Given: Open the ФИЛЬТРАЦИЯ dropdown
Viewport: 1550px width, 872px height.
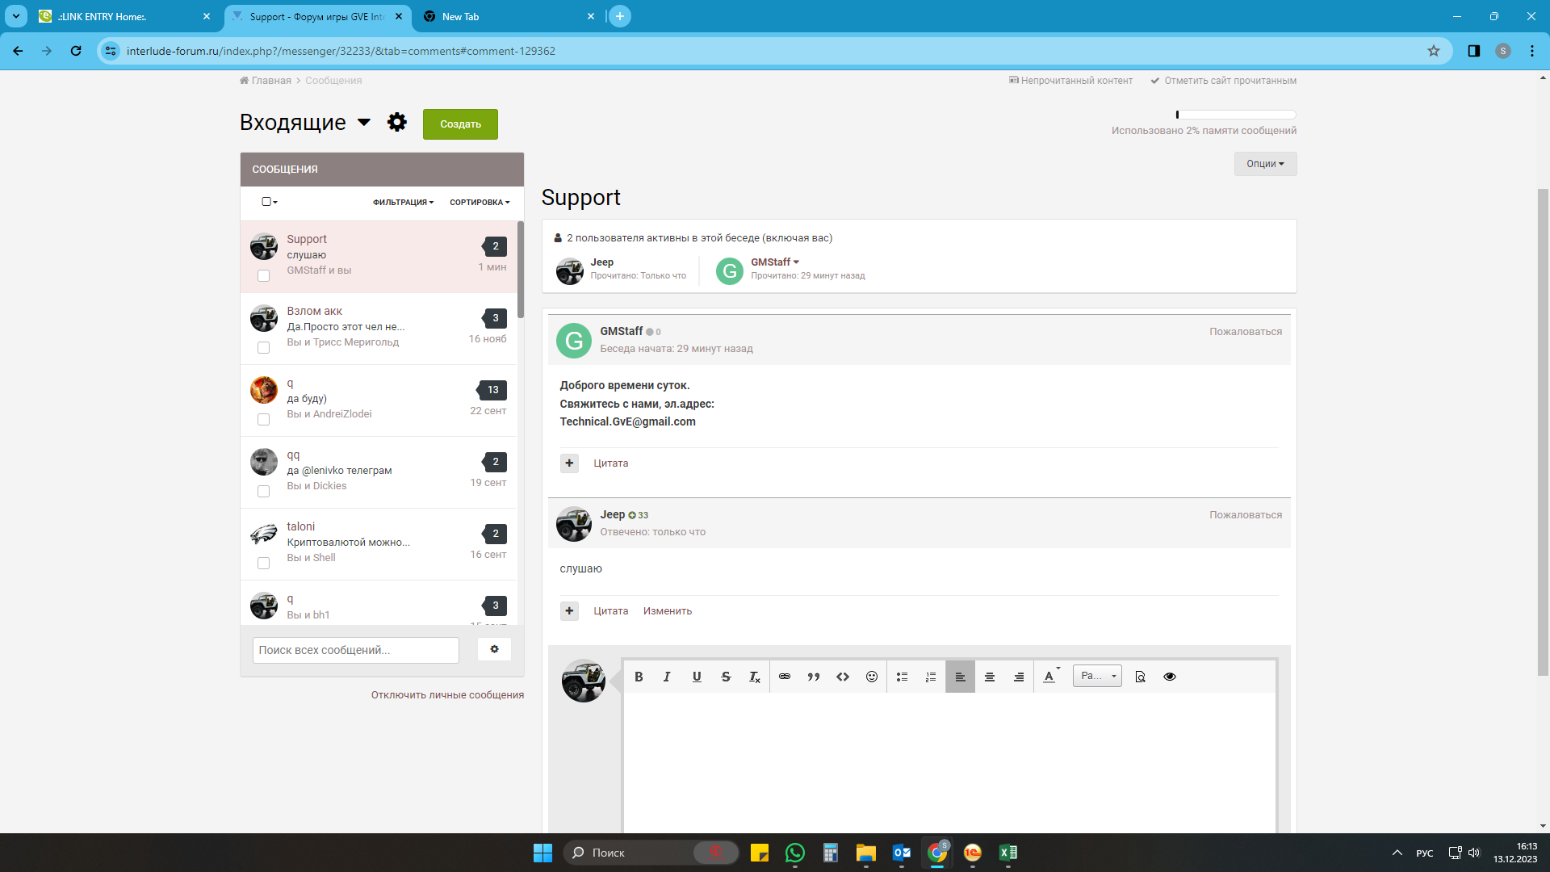Looking at the screenshot, I should click(403, 203).
